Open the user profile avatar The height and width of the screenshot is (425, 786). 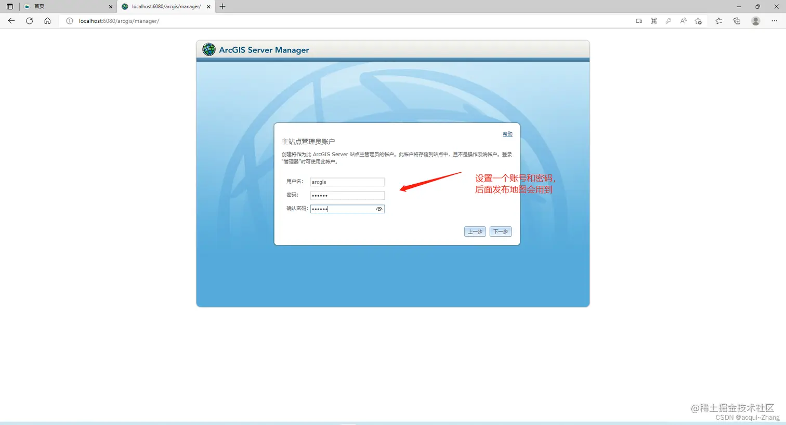pyautogui.click(x=755, y=21)
